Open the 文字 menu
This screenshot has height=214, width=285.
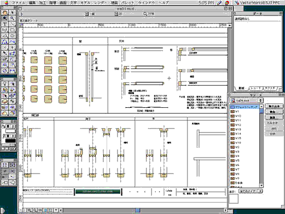click(74, 3)
